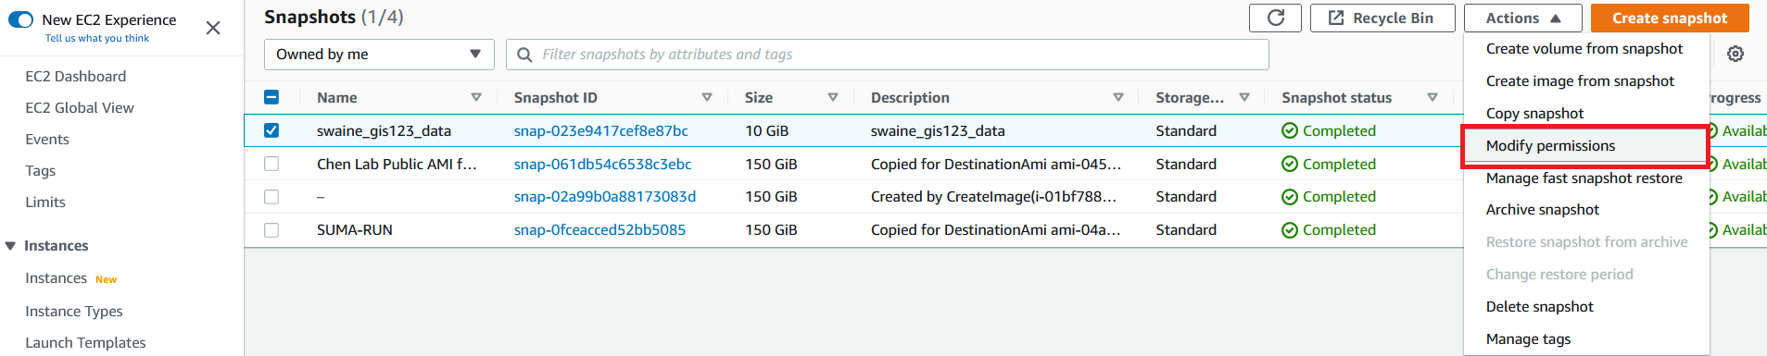This screenshot has height=356, width=1767.
Task: Open the Recycle Bin button
Action: tap(1382, 18)
